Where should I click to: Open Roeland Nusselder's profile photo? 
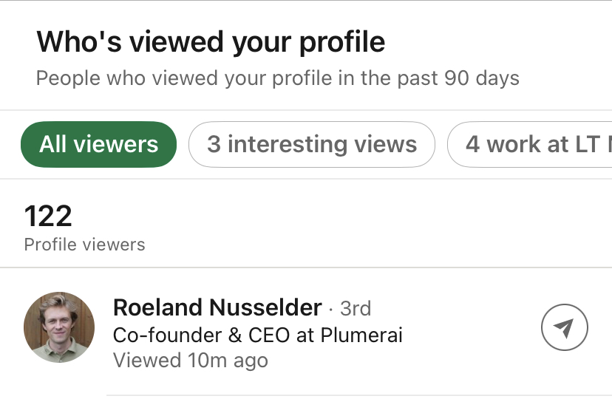(x=59, y=327)
